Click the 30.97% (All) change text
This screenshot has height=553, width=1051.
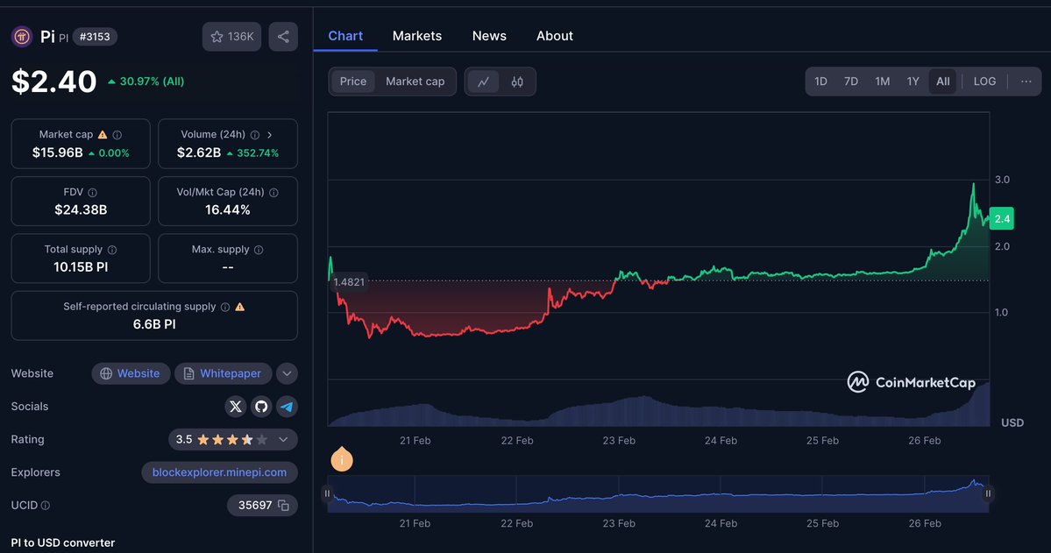(x=152, y=82)
